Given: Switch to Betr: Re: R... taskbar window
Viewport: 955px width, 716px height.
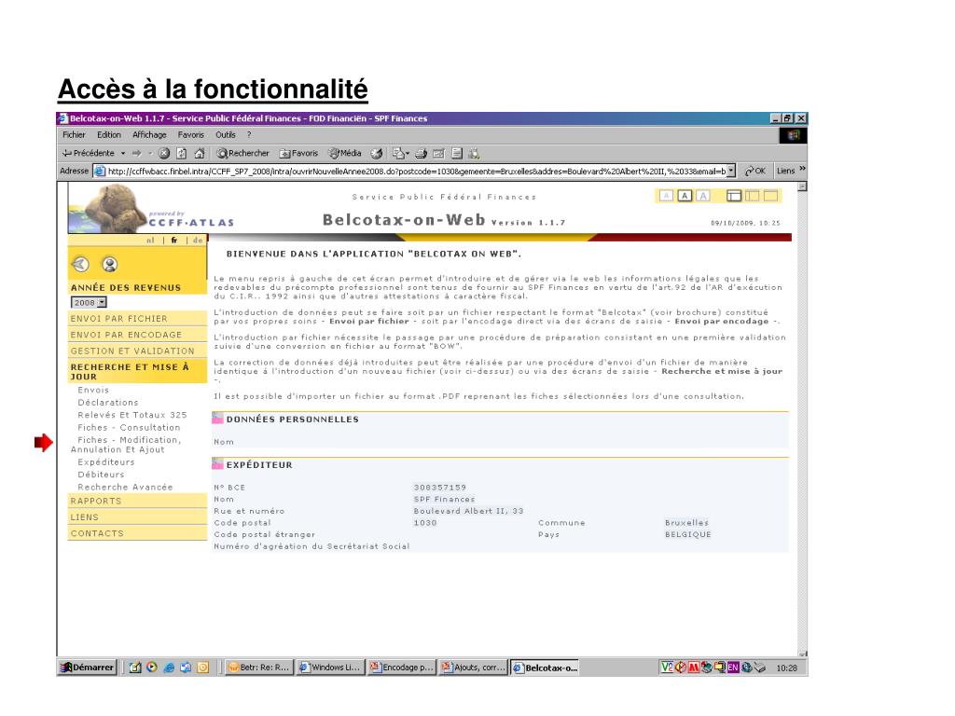Looking at the screenshot, I should point(258,668).
